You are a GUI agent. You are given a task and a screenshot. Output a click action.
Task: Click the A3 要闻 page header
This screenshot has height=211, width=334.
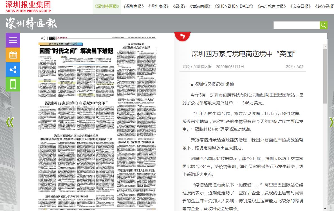pos(48,38)
